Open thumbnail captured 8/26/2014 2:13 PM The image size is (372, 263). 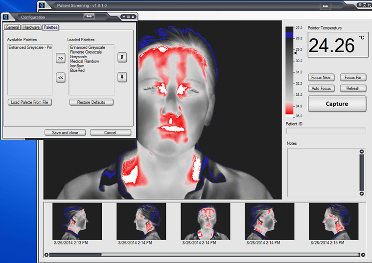[77, 221]
